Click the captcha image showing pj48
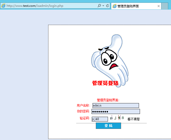The width and height of the screenshot is (171, 140). point(117,118)
